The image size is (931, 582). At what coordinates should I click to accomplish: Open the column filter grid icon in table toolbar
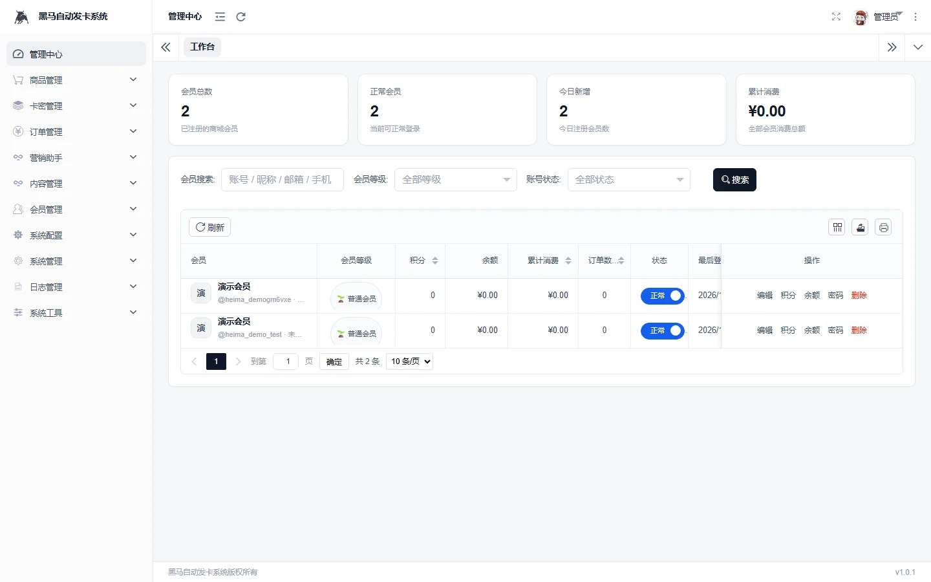coord(837,227)
